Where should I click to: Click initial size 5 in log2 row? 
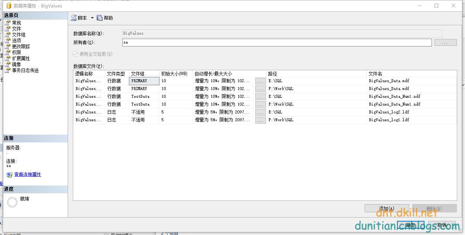point(163,112)
